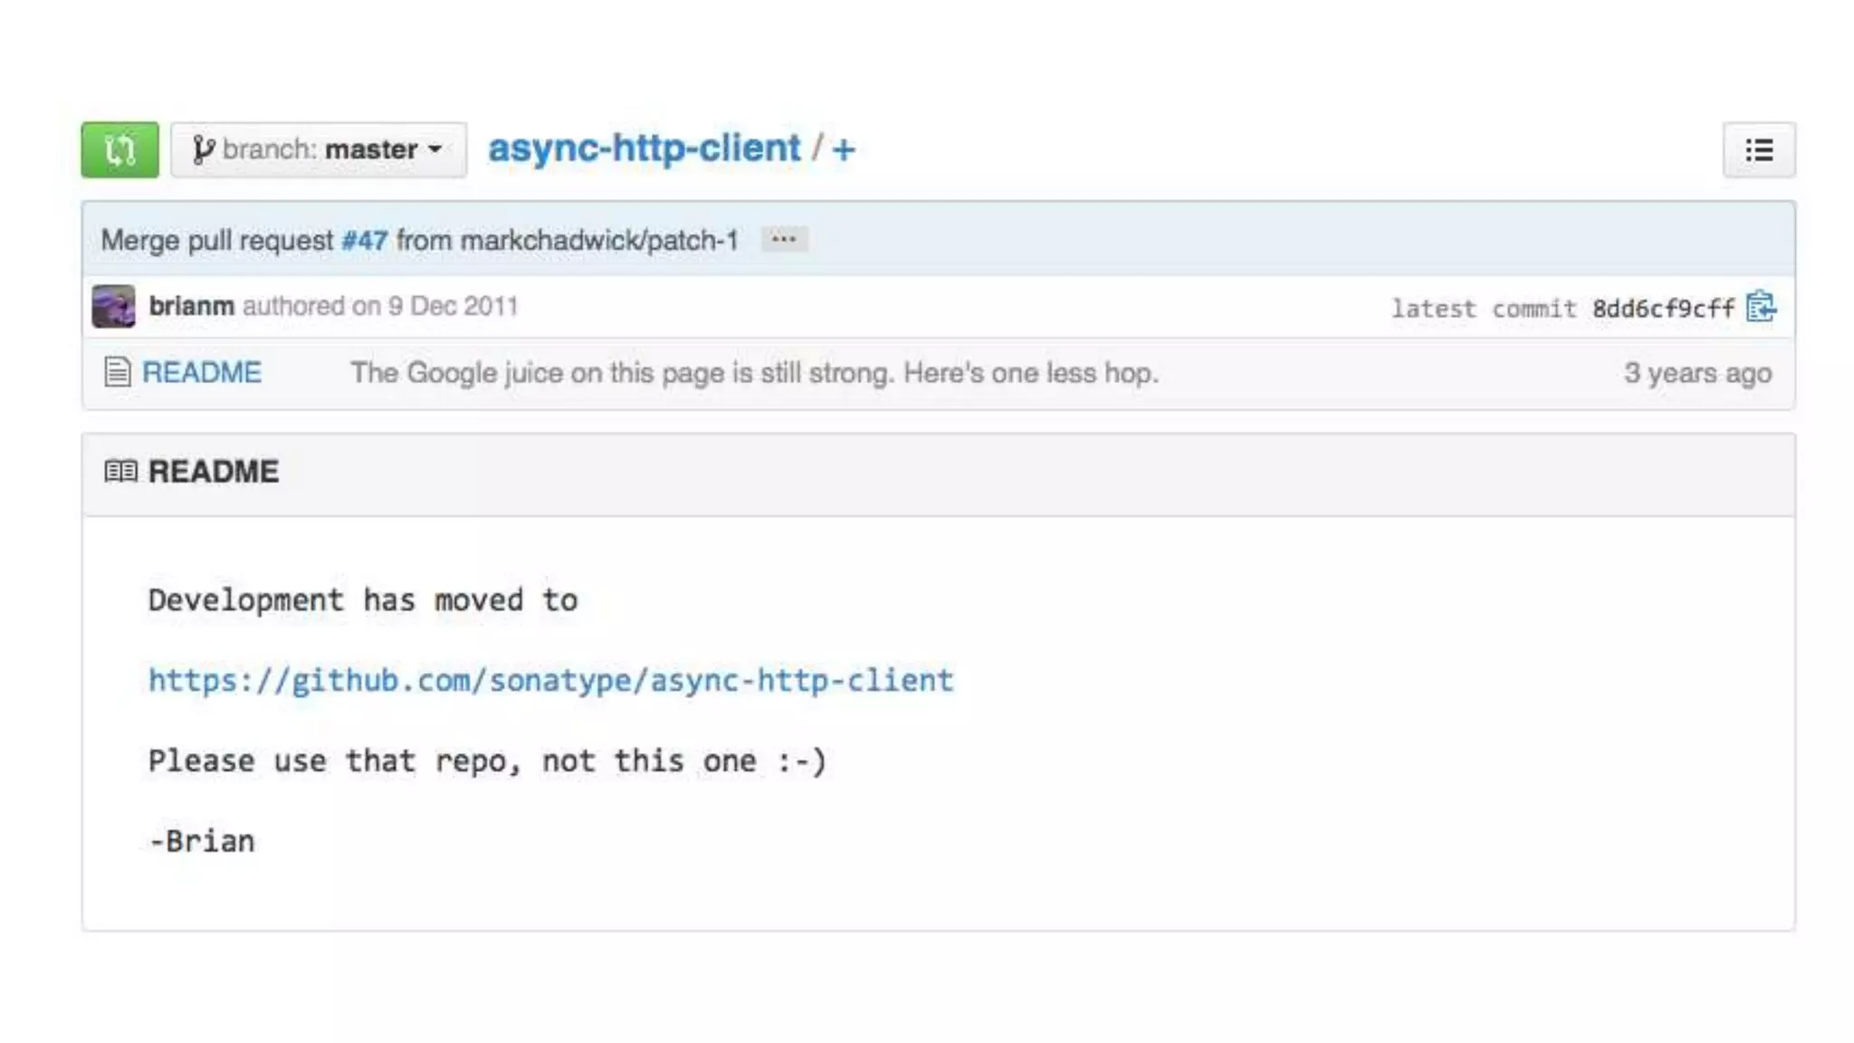Follow the sonatype/async-http-client GitHub link
Image resolution: width=1854 pixels, height=1043 pixels.
point(550,680)
